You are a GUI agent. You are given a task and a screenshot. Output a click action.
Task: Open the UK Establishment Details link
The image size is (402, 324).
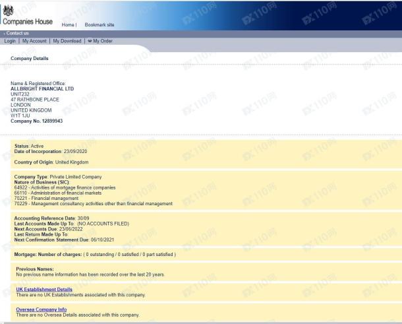[44, 289]
